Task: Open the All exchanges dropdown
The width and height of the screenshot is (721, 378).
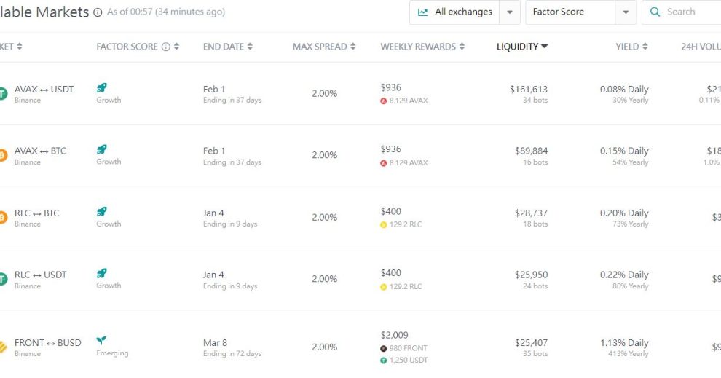Action: [465, 12]
